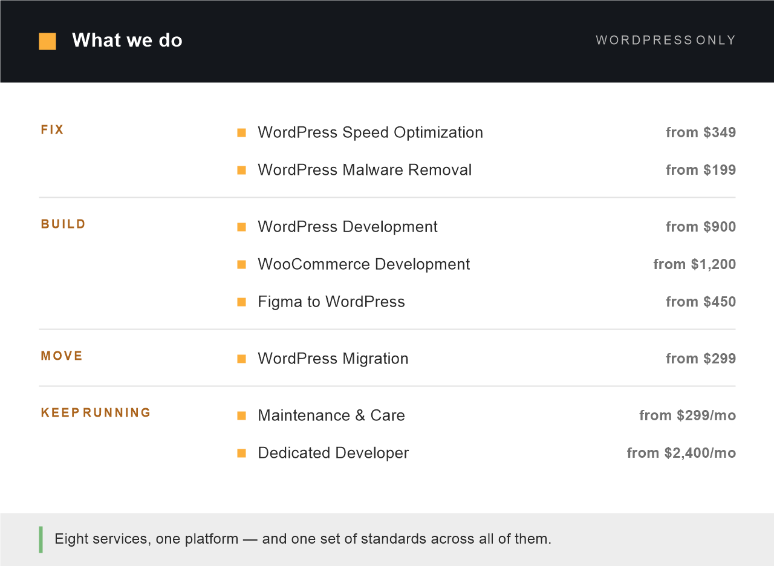Select the MOVE category label
Screen dimensions: 774x566
point(61,356)
